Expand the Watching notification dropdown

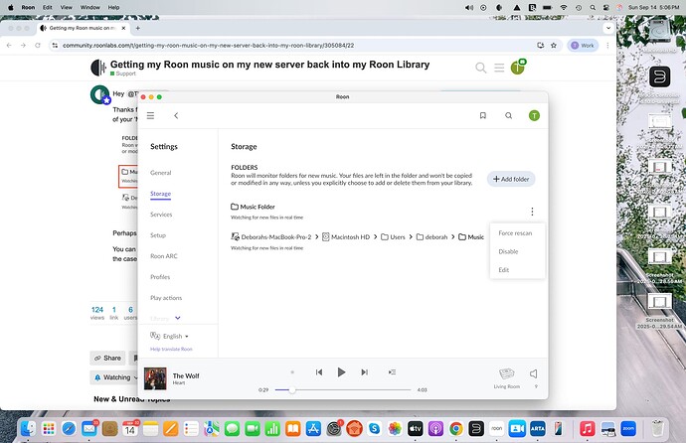120,377
